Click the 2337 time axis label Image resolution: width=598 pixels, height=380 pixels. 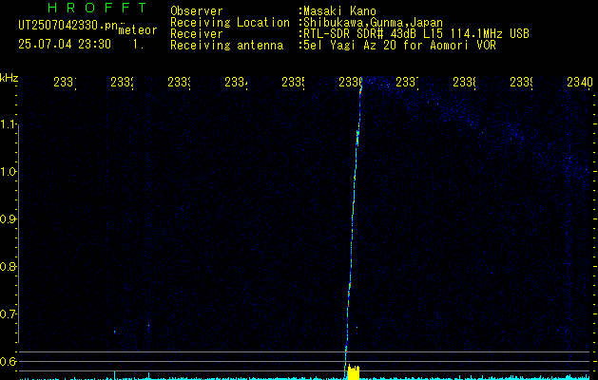coord(407,82)
